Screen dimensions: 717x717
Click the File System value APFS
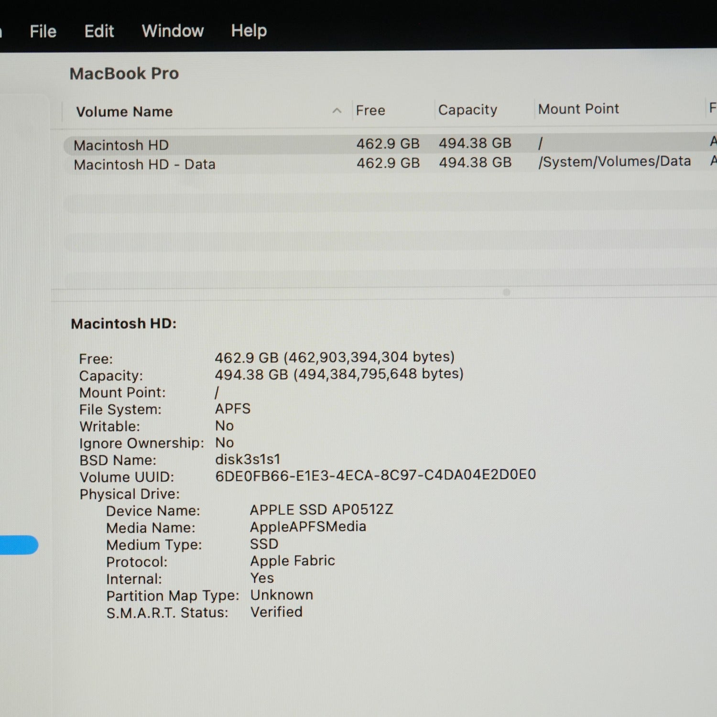[x=233, y=409]
